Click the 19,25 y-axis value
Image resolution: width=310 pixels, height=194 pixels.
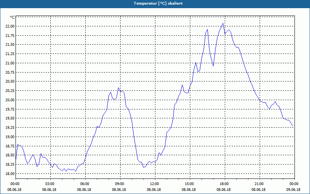coord(10,128)
